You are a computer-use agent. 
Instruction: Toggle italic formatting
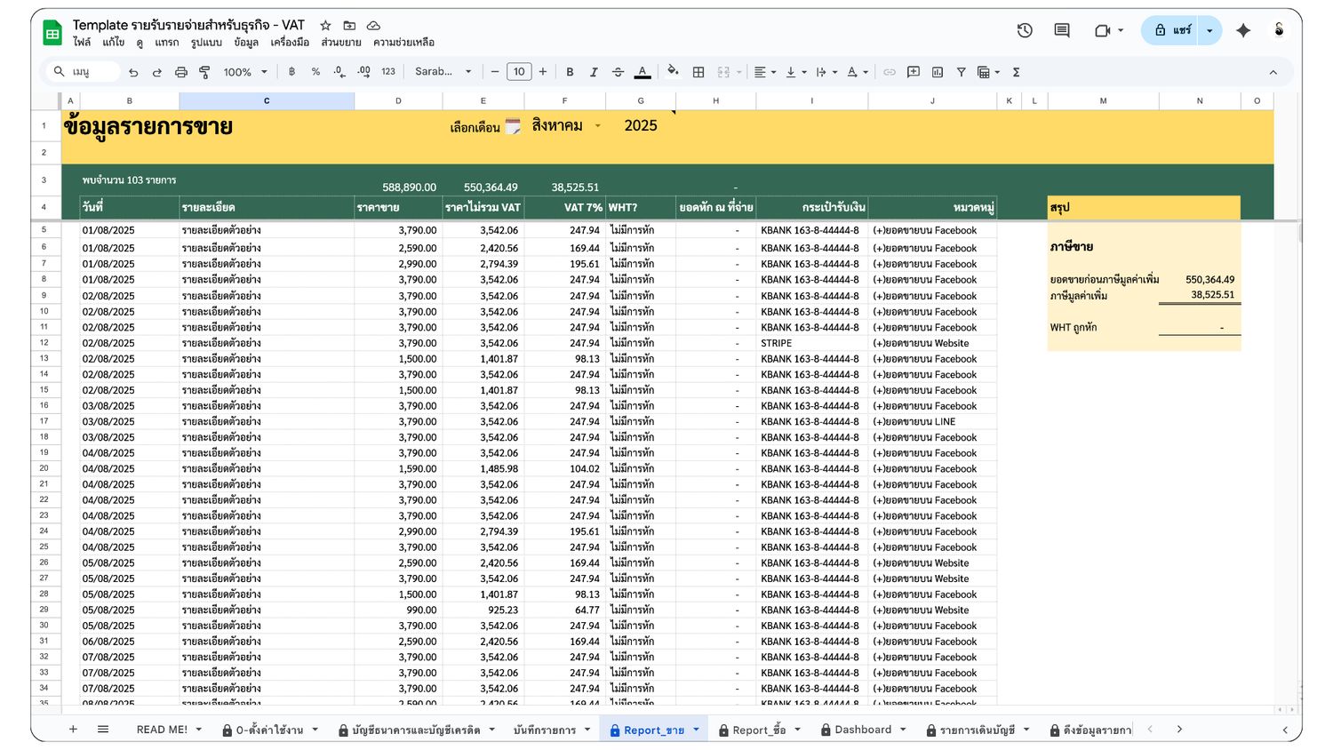(594, 72)
